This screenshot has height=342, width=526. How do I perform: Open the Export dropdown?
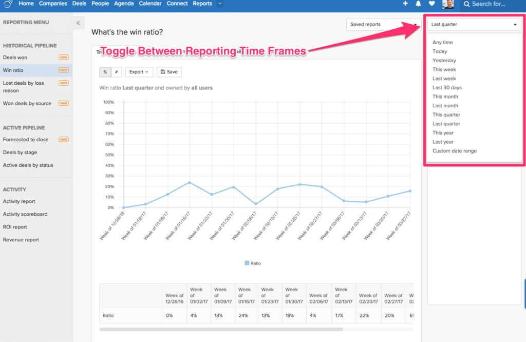[x=139, y=72]
